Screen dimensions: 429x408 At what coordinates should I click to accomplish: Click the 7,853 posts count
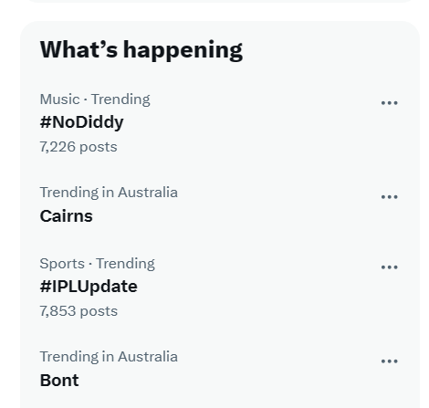78,311
